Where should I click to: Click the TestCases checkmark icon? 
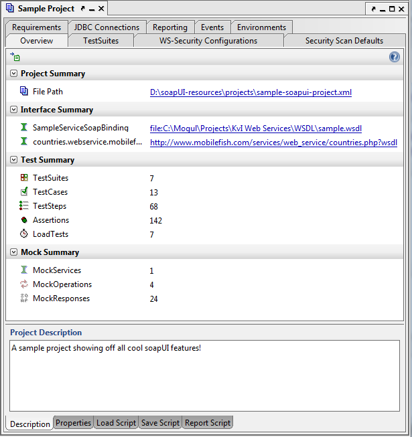(24, 191)
